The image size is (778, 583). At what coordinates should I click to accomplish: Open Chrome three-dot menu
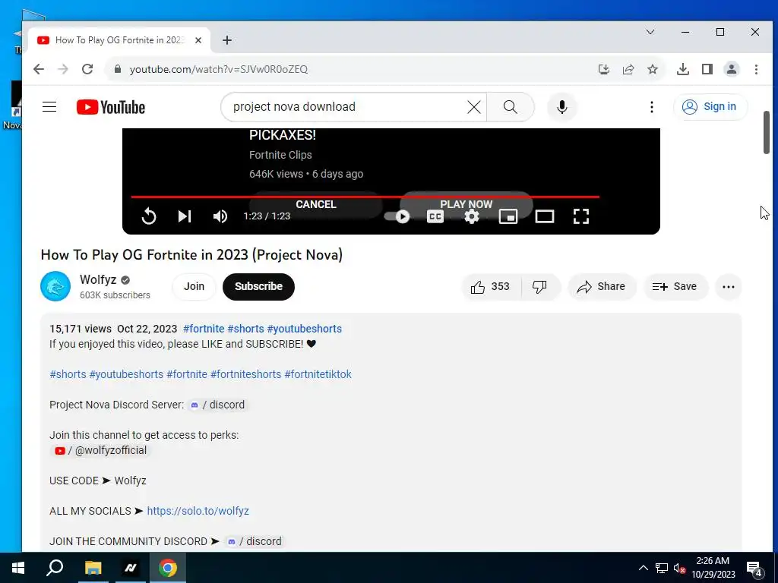point(756,69)
